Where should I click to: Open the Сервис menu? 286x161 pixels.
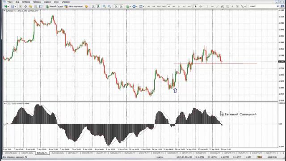coord(47,2)
